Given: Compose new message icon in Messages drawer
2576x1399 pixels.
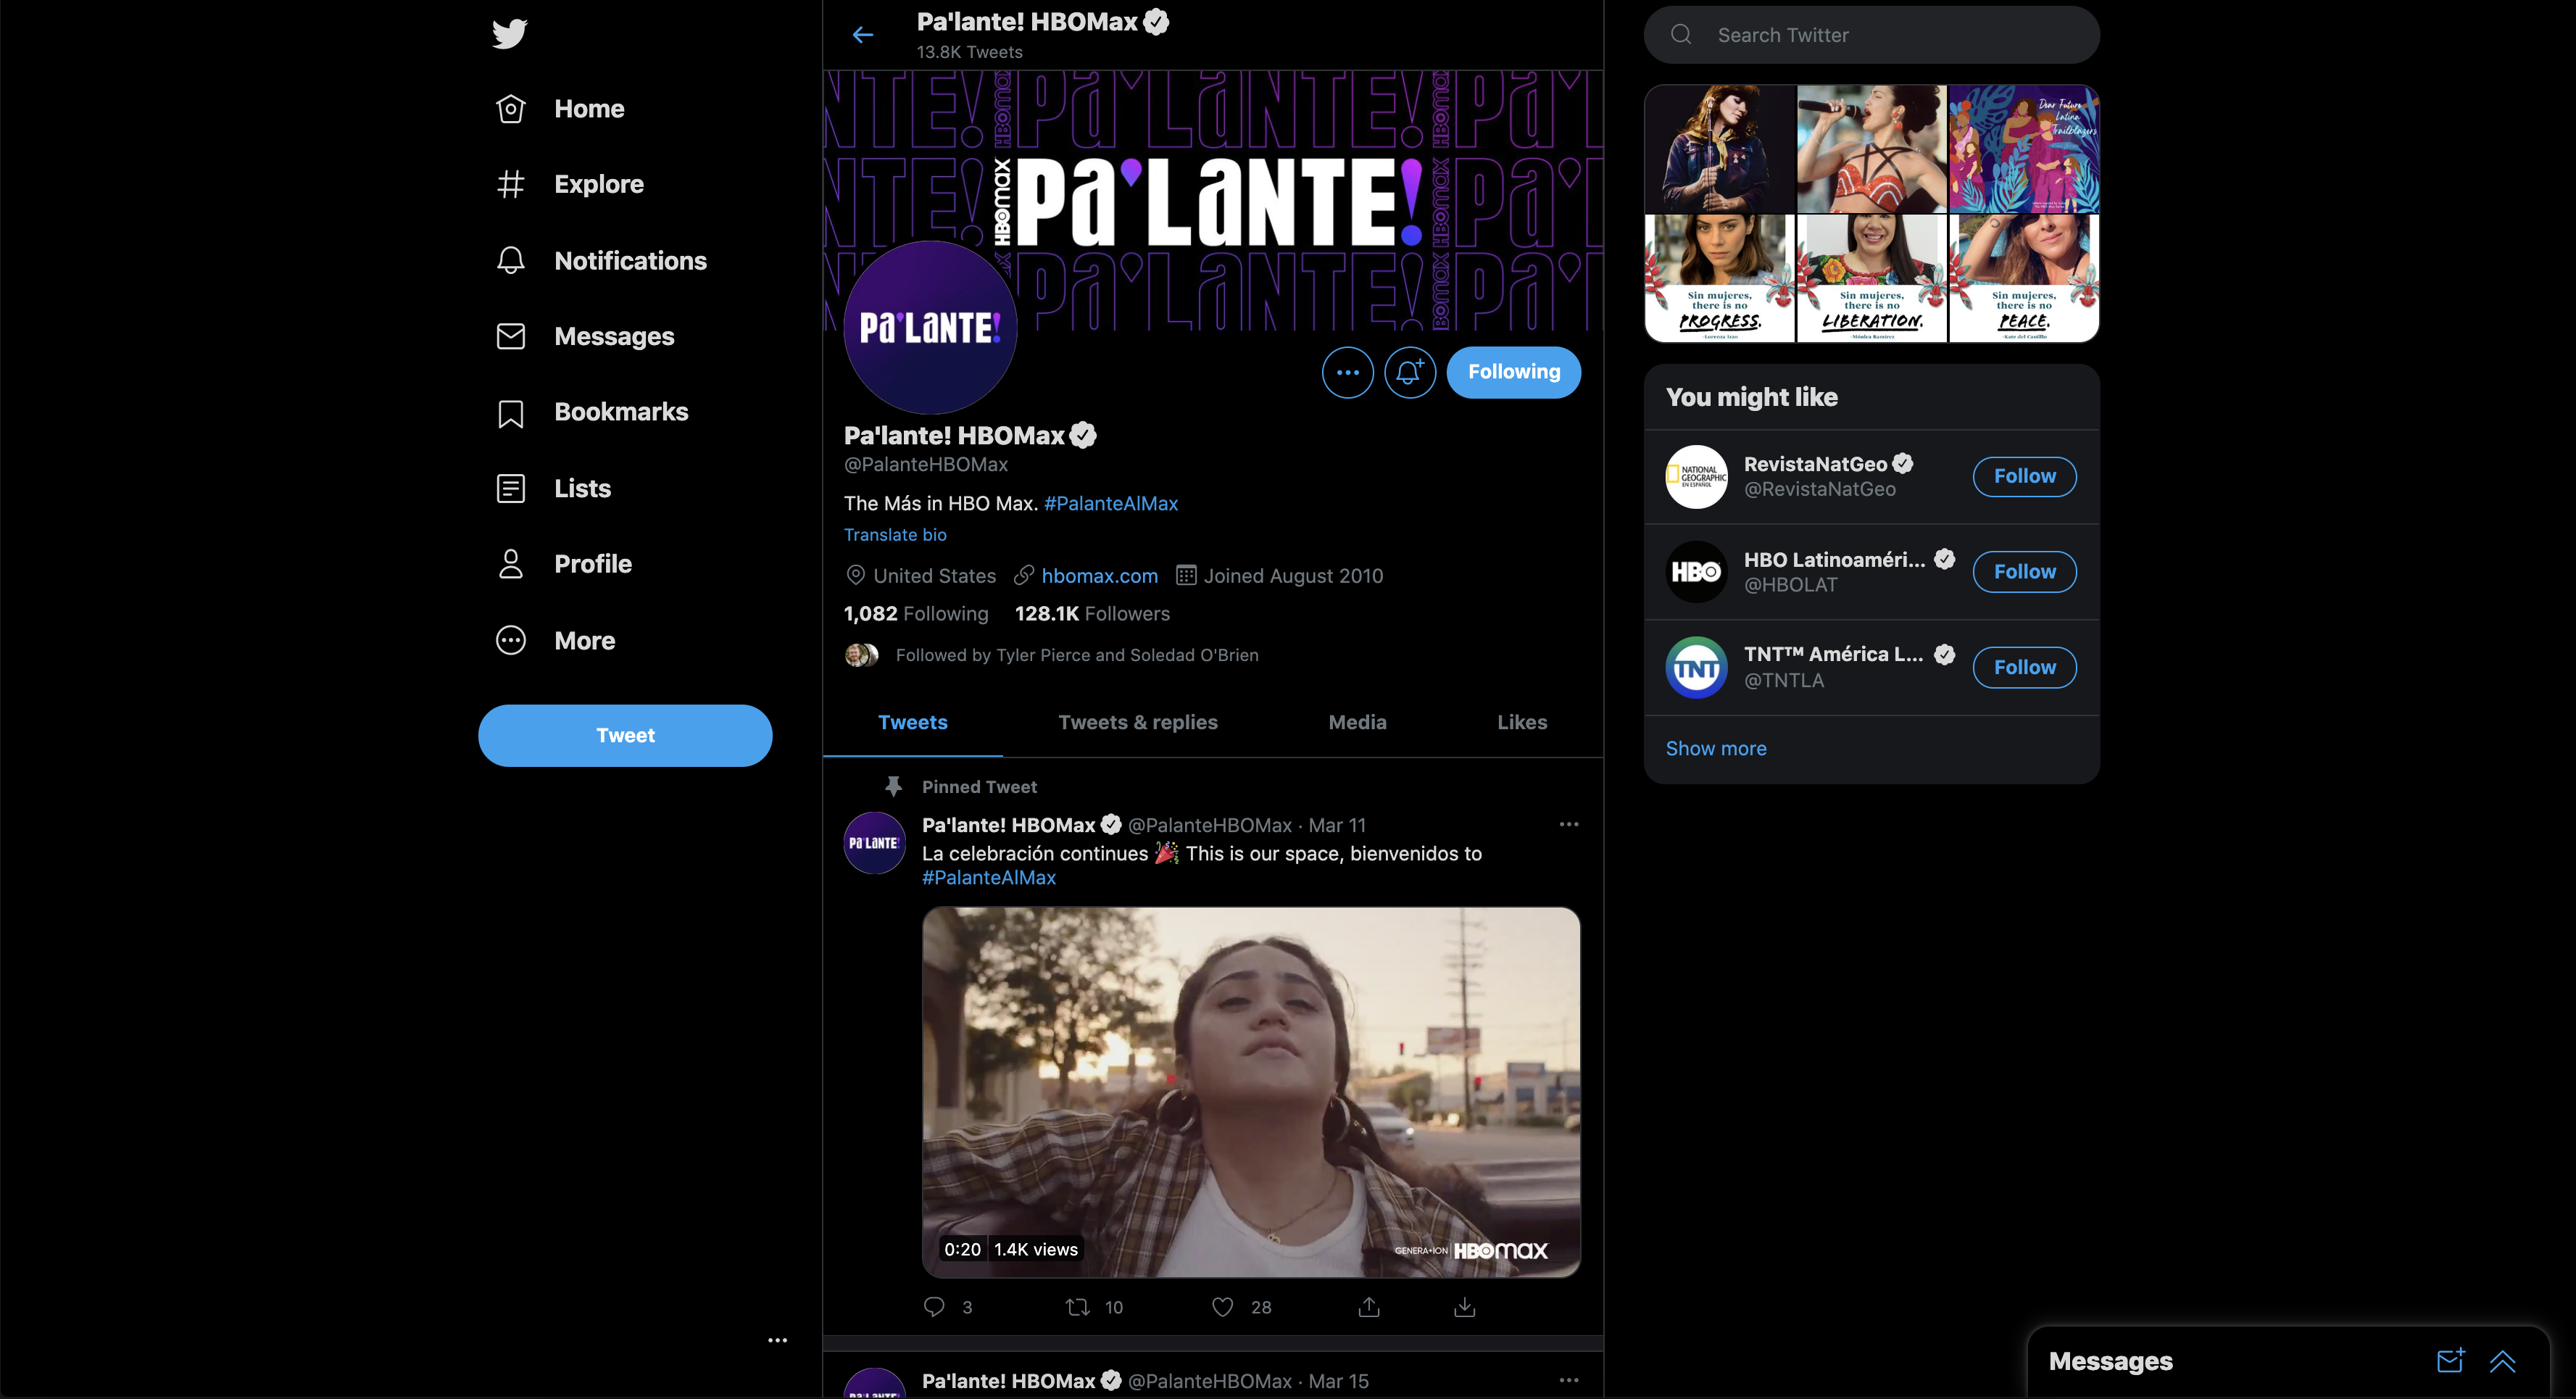Looking at the screenshot, I should (2449, 1360).
